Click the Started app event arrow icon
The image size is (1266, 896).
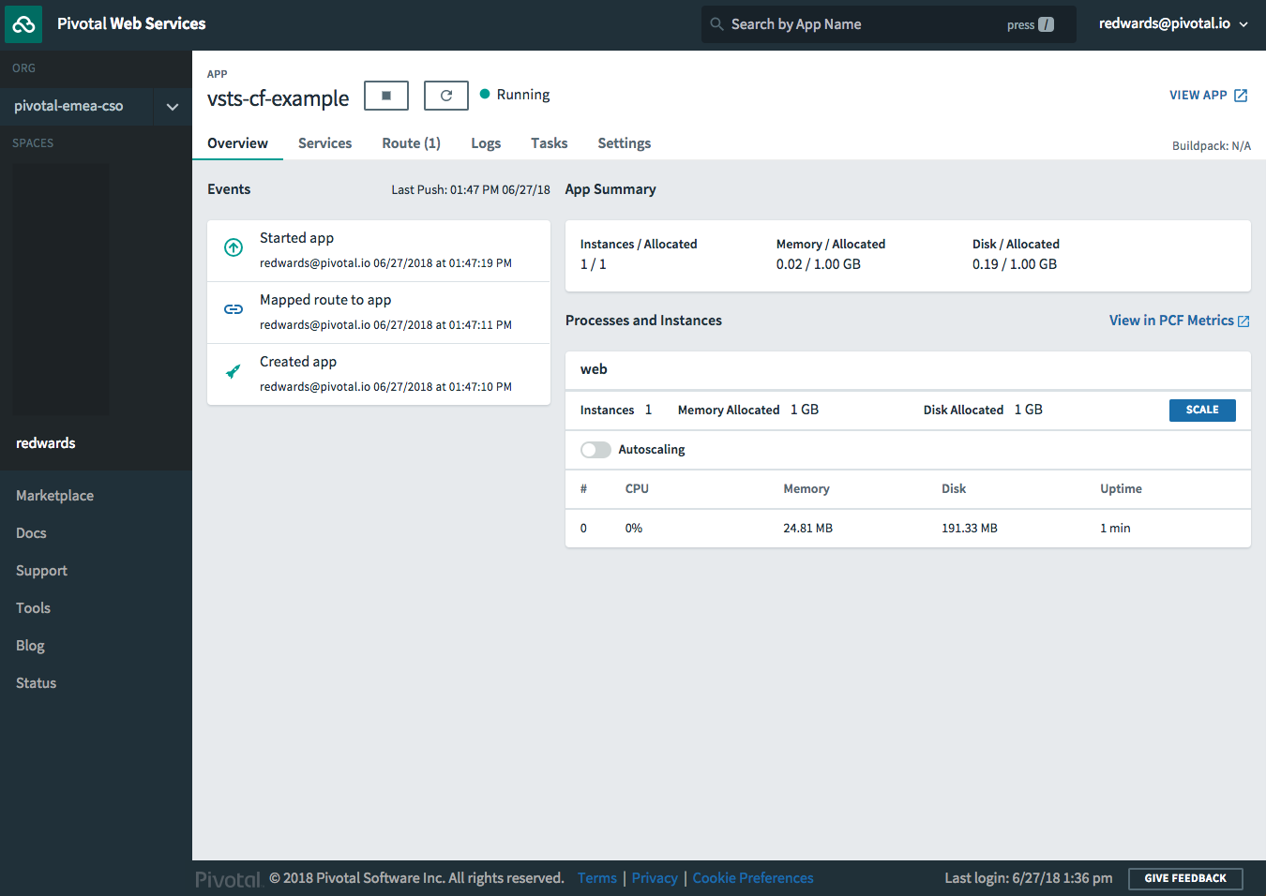click(234, 247)
